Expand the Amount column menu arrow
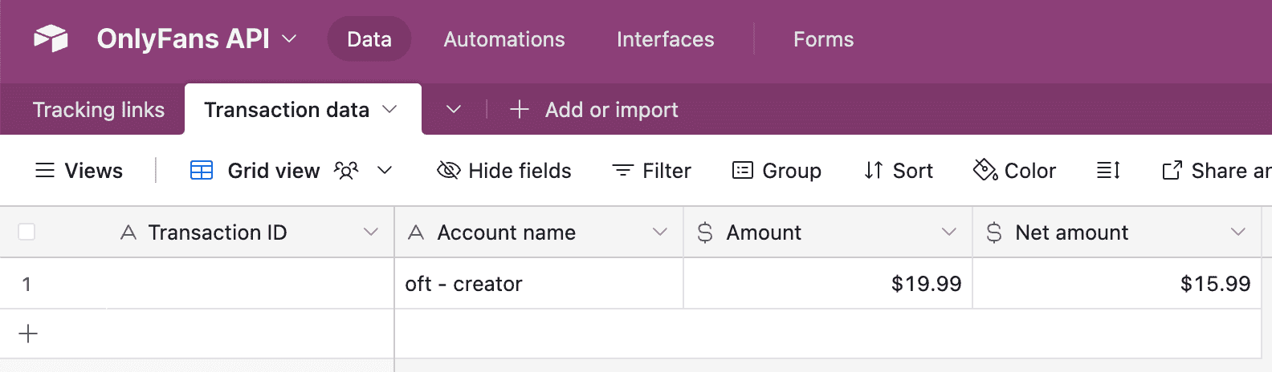This screenshot has width=1272, height=372. [x=948, y=232]
